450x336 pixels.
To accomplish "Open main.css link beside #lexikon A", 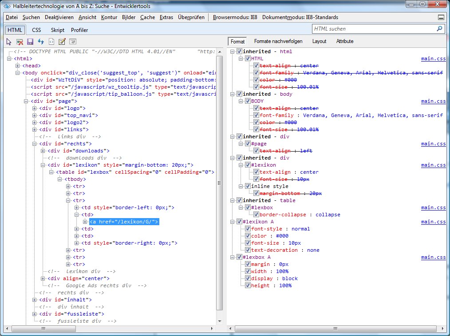I will pyautogui.click(x=433, y=222).
